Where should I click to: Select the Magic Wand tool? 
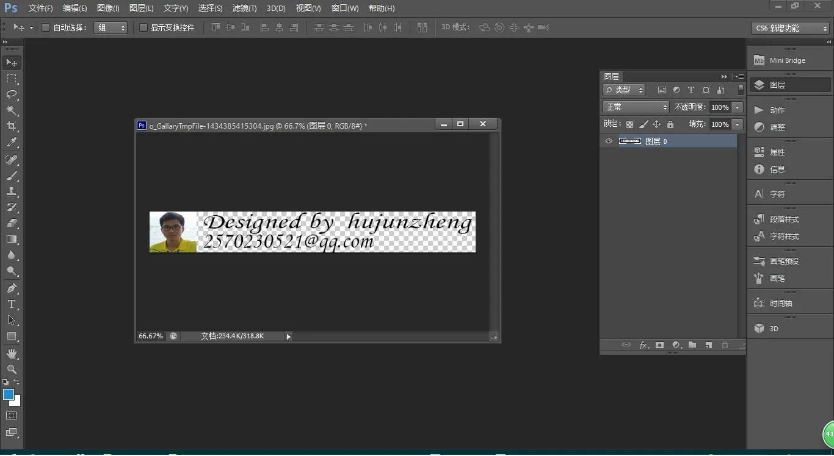(x=12, y=110)
